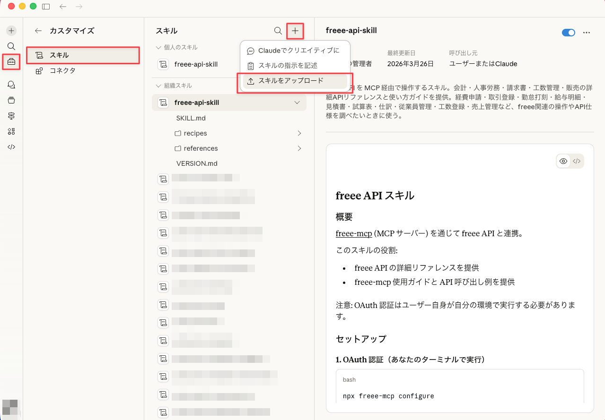Go forward using title bar right arrow
This screenshot has width=605, height=420.
[x=79, y=7]
